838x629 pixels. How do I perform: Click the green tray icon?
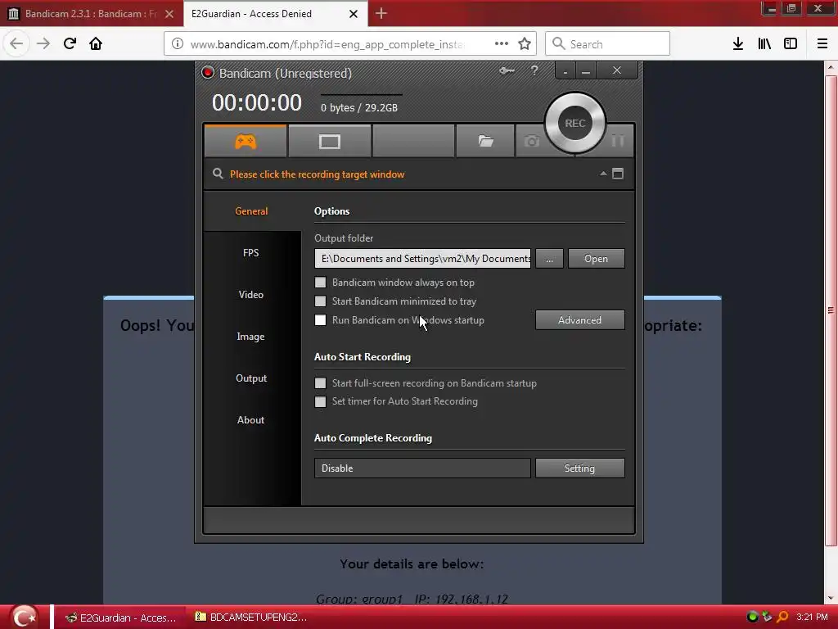tap(753, 617)
